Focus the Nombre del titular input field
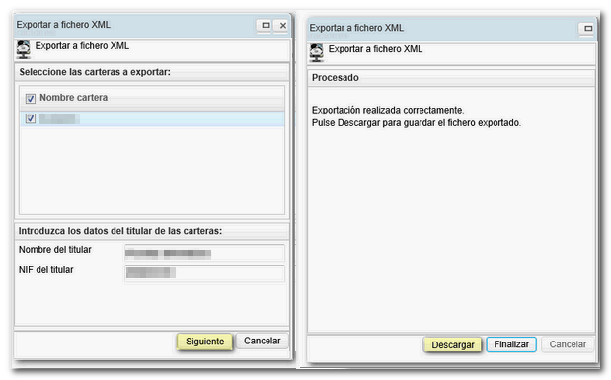Viewport: 611px width, 380px height. [x=204, y=253]
